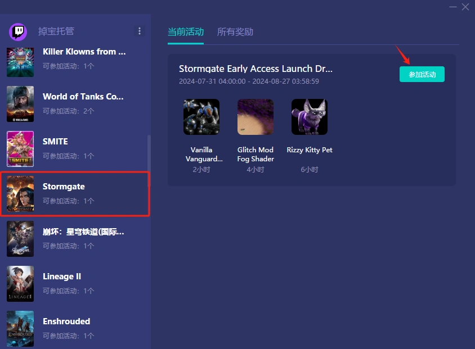Open the Glitch Mod Fog Shader reward image

[x=256, y=117]
